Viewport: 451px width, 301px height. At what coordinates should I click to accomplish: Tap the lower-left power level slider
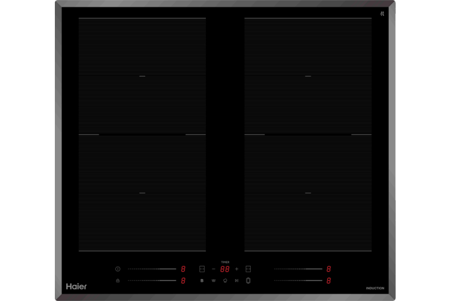tap(152, 281)
